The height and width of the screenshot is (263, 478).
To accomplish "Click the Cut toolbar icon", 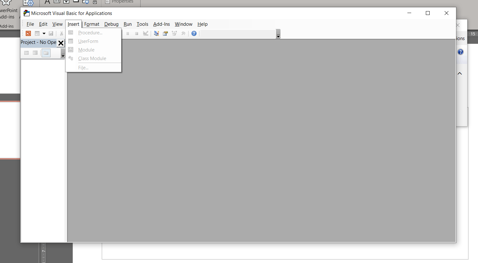I will pos(61,33).
